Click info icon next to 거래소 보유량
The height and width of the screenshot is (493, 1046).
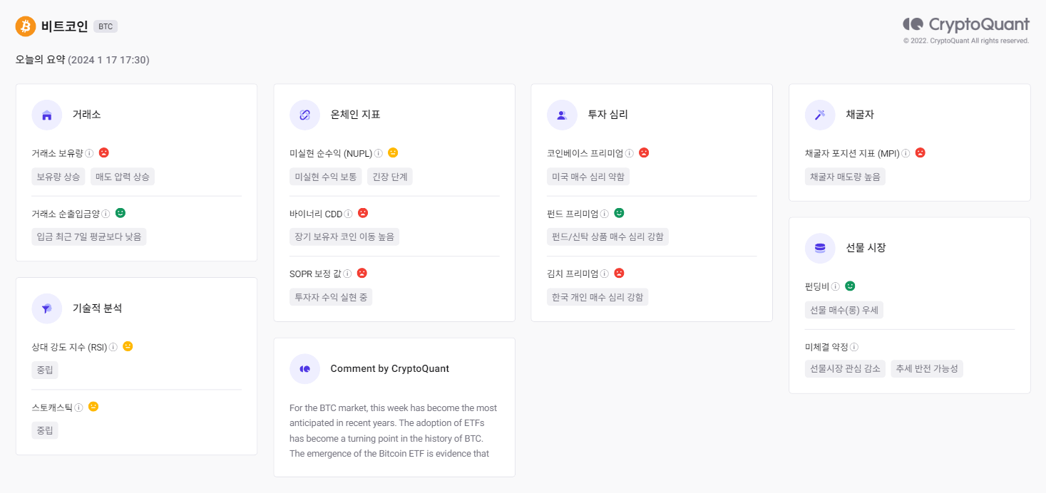tap(90, 153)
